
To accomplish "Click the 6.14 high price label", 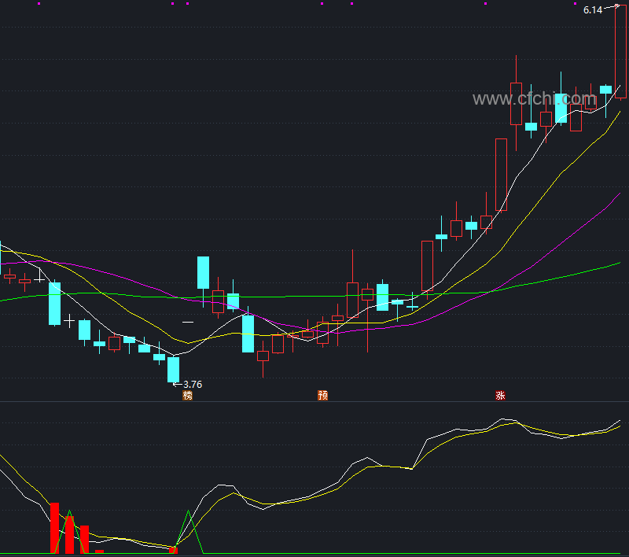I will coord(593,10).
